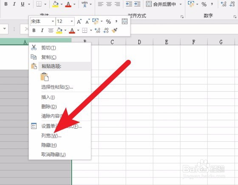The height and width of the screenshot is (185, 238).
Task: Toggle Bold in mini toolbar
Action: 34,31
